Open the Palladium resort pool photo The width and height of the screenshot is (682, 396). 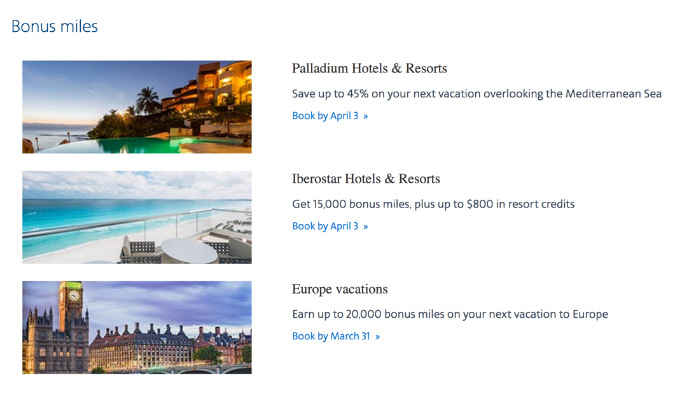point(137,107)
